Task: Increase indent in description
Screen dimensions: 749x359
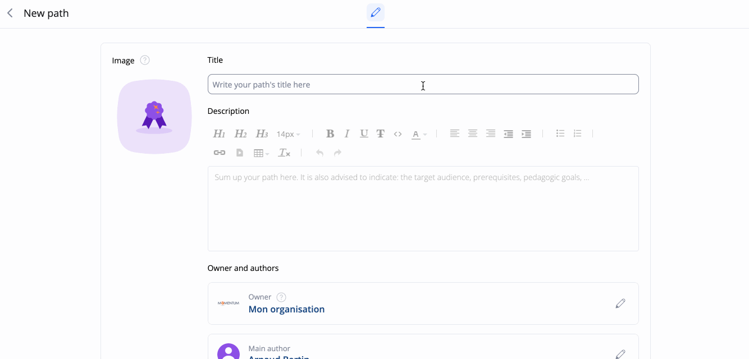Action: (526, 134)
